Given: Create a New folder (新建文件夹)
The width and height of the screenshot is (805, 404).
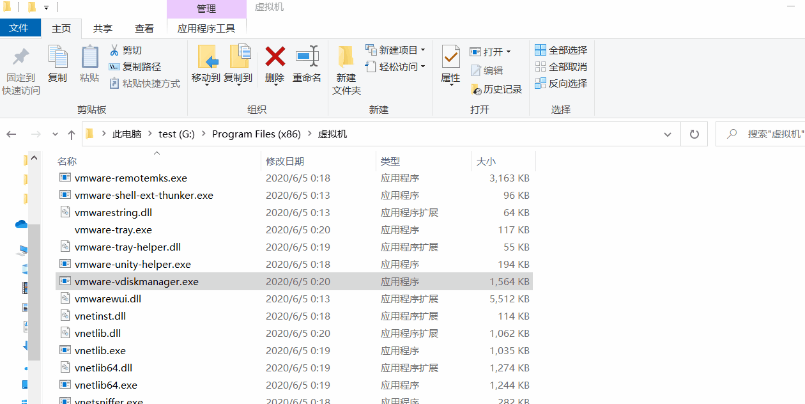Looking at the screenshot, I should (346, 70).
